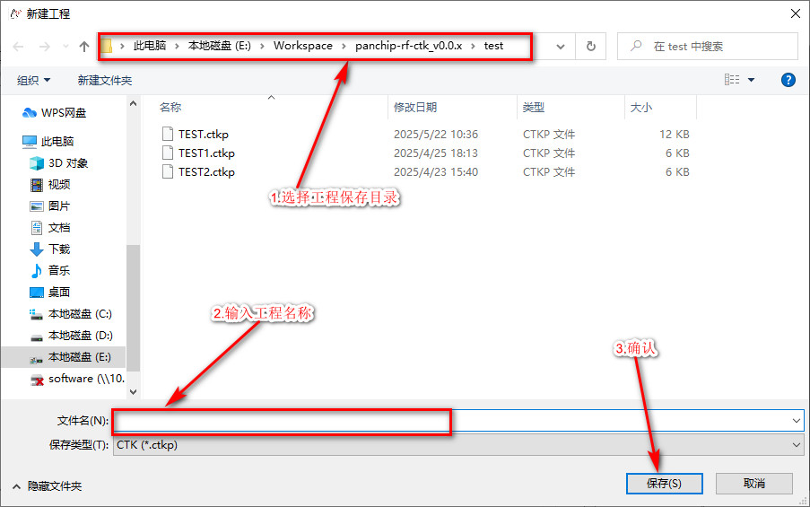Open the view options dropdown arrow
The width and height of the screenshot is (810, 507).
coord(752,80)
